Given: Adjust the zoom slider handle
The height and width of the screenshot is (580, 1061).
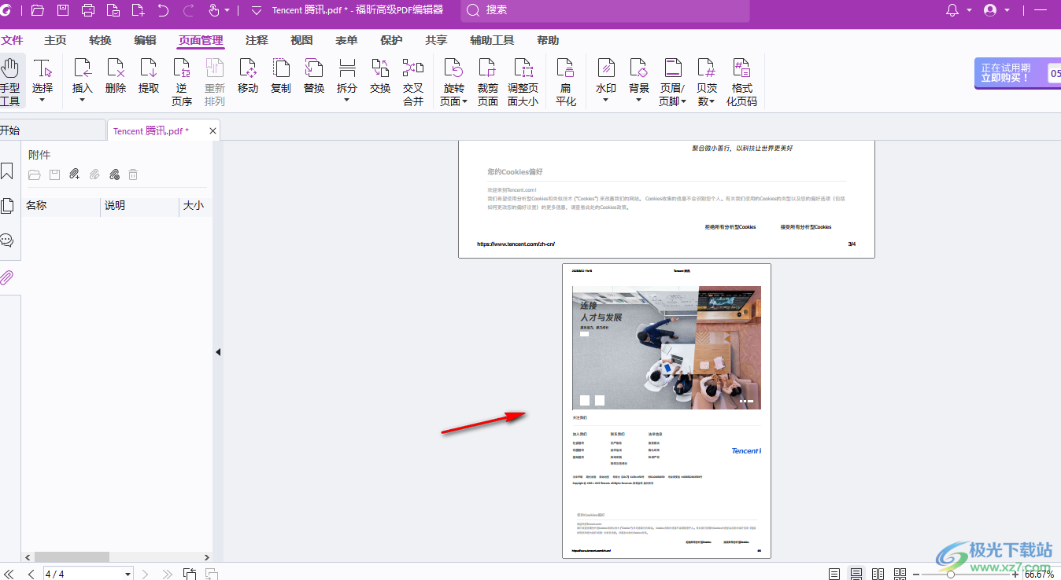Looking at the screenshot, I should tap(951, 574).
